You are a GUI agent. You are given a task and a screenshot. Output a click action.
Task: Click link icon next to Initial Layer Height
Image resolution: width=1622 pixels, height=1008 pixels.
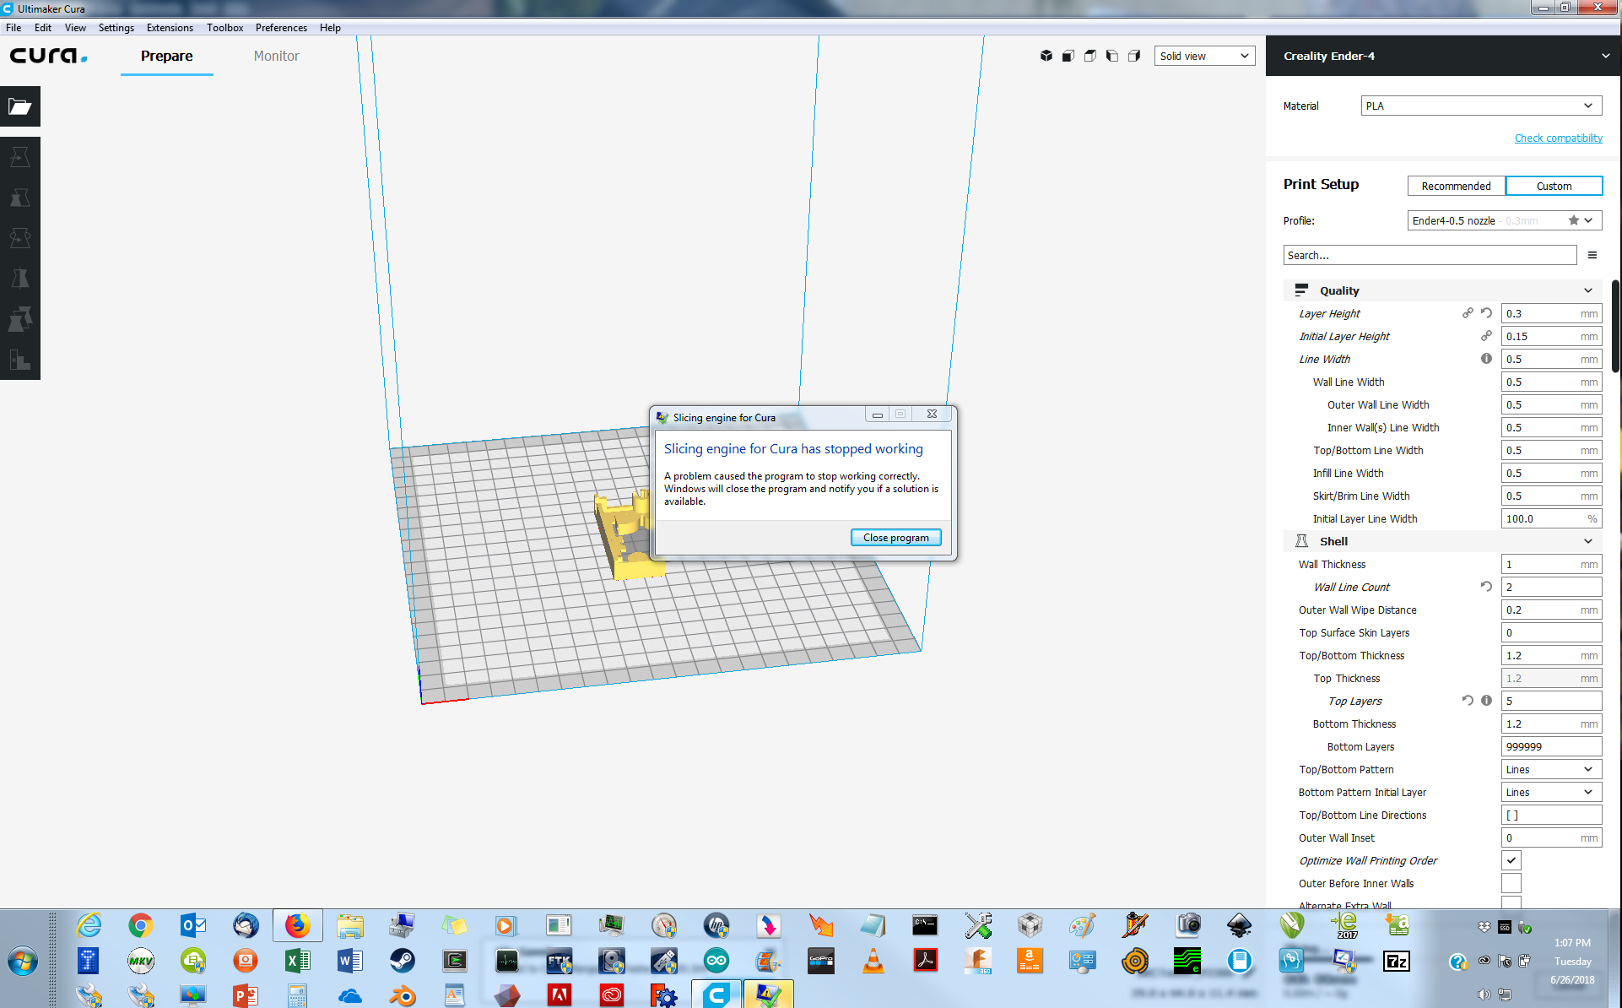click(x=1486, y=336)
